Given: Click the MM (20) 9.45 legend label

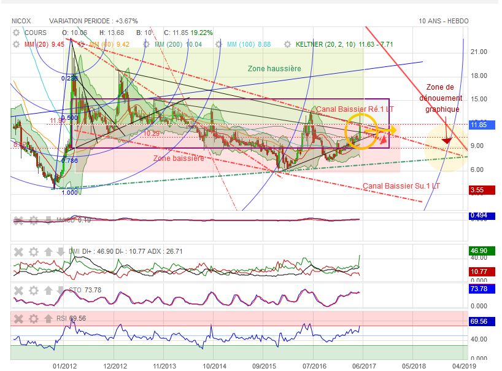Looking at the screenshot, I should 44,44.
